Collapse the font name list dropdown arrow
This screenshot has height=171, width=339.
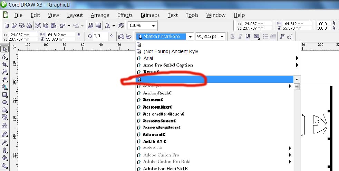coord(190,37)
